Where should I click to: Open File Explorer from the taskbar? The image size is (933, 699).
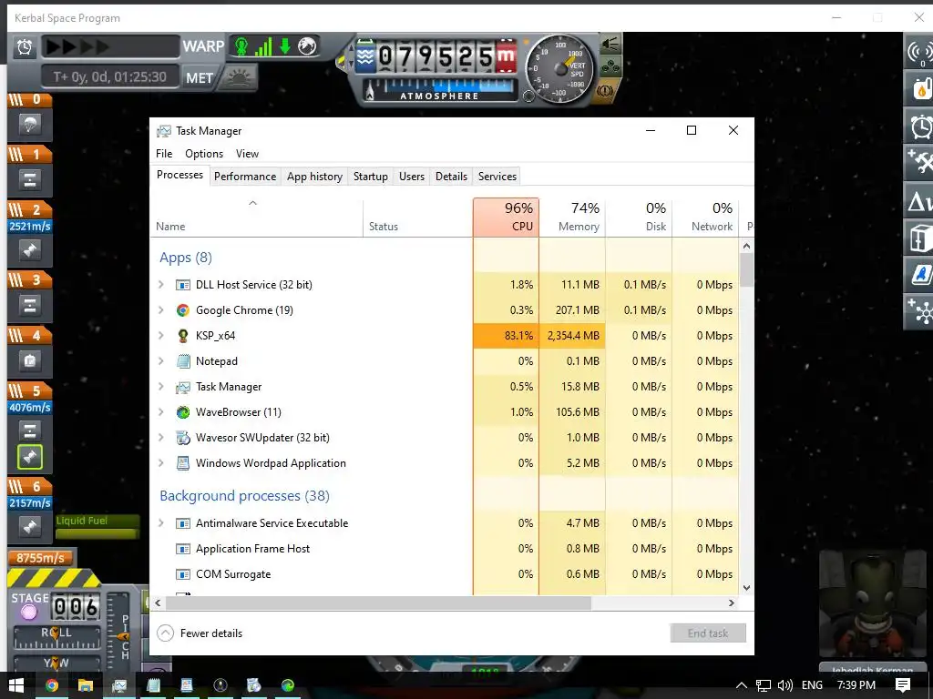[86, 685]
